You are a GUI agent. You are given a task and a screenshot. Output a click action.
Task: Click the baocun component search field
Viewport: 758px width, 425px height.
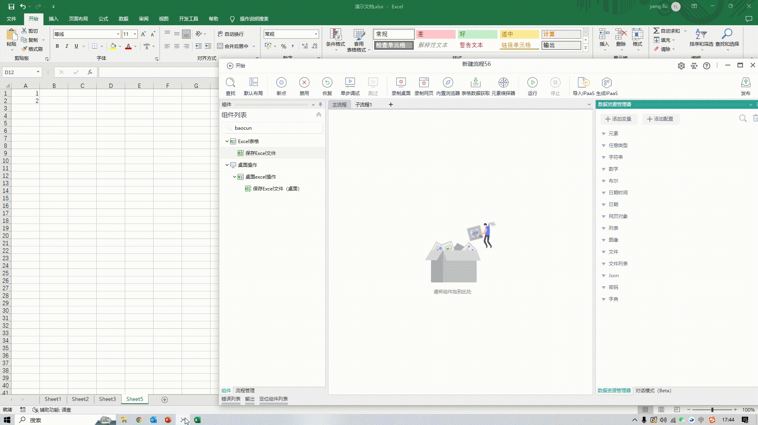[272, 128]
